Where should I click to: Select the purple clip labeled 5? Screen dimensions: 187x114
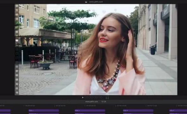[178, 111]
